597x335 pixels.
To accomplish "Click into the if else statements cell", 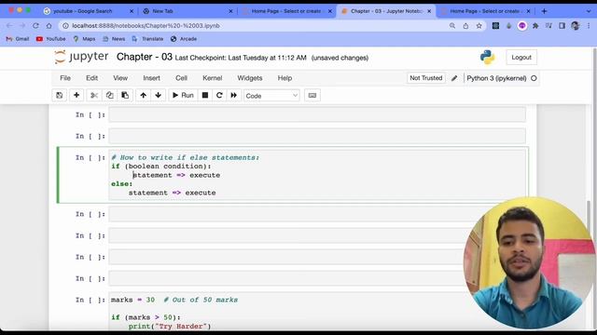I will coord(317,175).
